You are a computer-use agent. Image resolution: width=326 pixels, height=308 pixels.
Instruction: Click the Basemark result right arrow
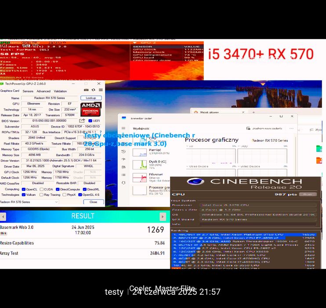pyautogui.click(x=163, y=217)
